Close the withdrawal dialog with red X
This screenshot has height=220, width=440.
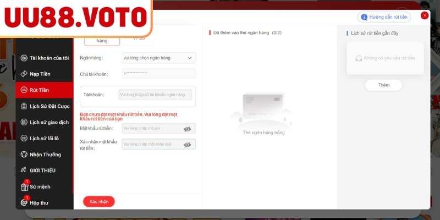(x=424, y=16)
